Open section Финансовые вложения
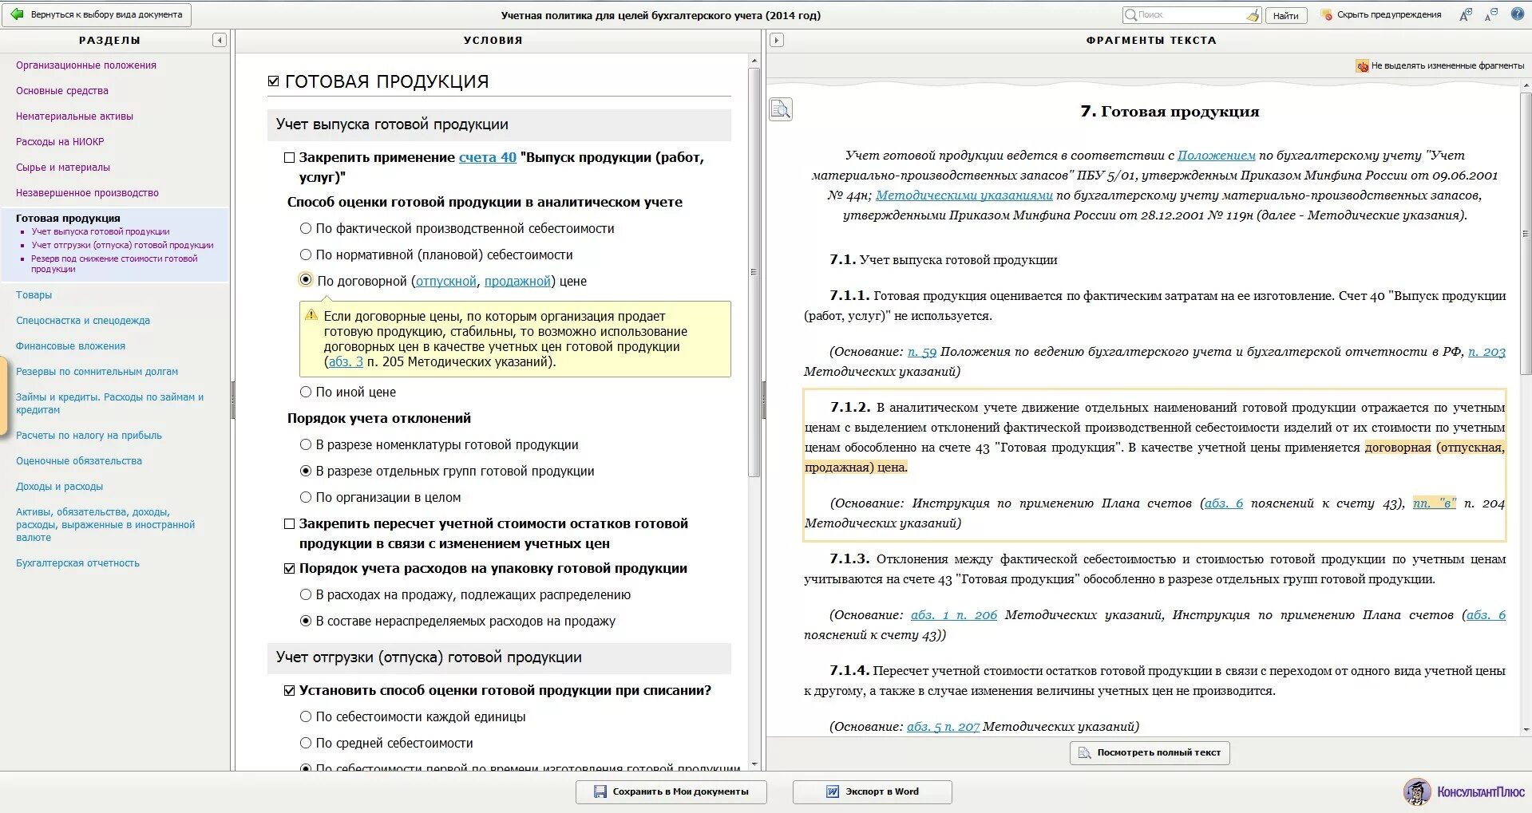This screenshot has height=813, width=1532. (70, 346)
